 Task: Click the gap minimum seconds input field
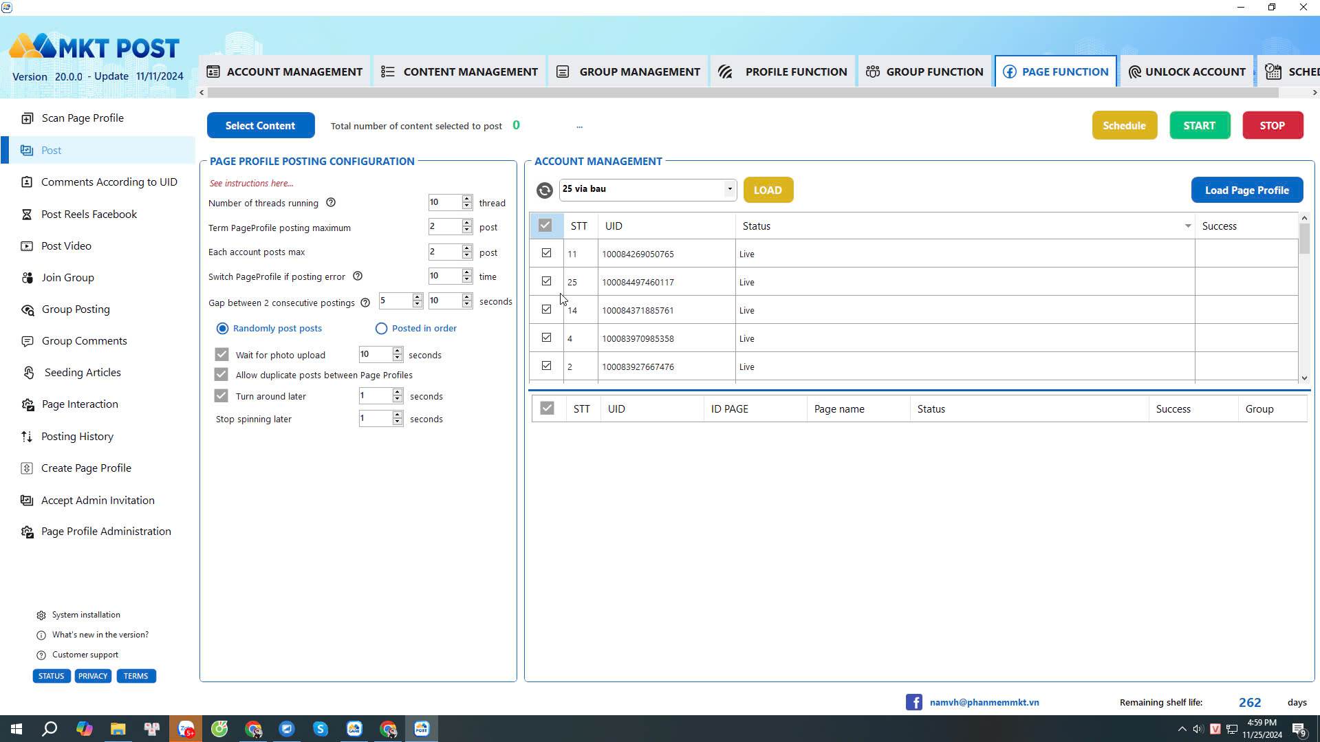[x=396, y=301]
